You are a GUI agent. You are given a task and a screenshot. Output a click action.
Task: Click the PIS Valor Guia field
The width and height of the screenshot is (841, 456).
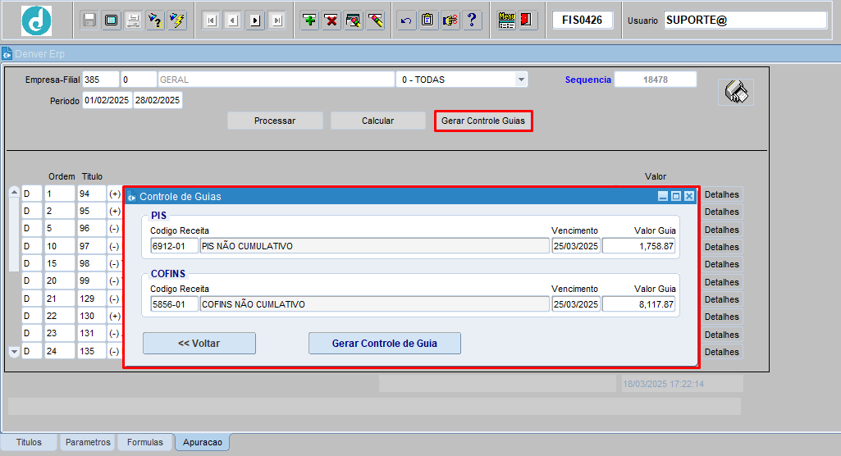(x=638, y=246)
